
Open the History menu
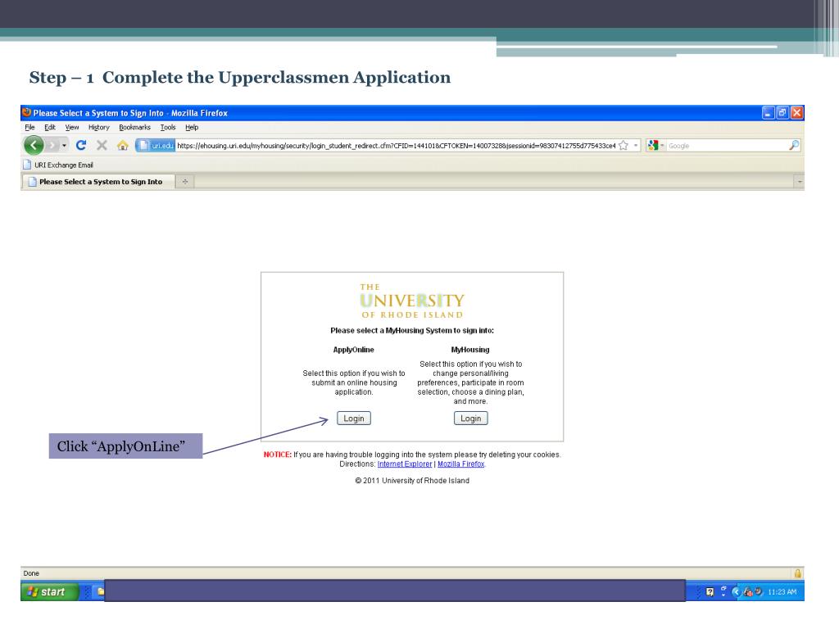pyautogui.click(x=99, y=127)
